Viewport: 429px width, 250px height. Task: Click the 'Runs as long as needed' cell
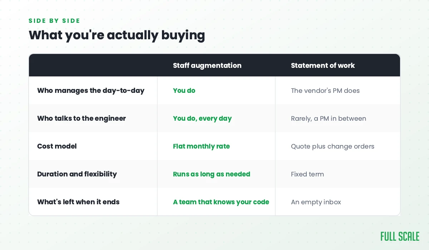(212, 174)
